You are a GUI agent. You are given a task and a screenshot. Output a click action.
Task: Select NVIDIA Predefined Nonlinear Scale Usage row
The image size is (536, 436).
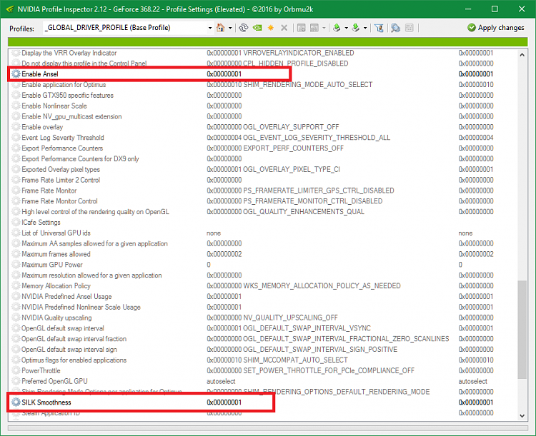[x=263, y=307]
